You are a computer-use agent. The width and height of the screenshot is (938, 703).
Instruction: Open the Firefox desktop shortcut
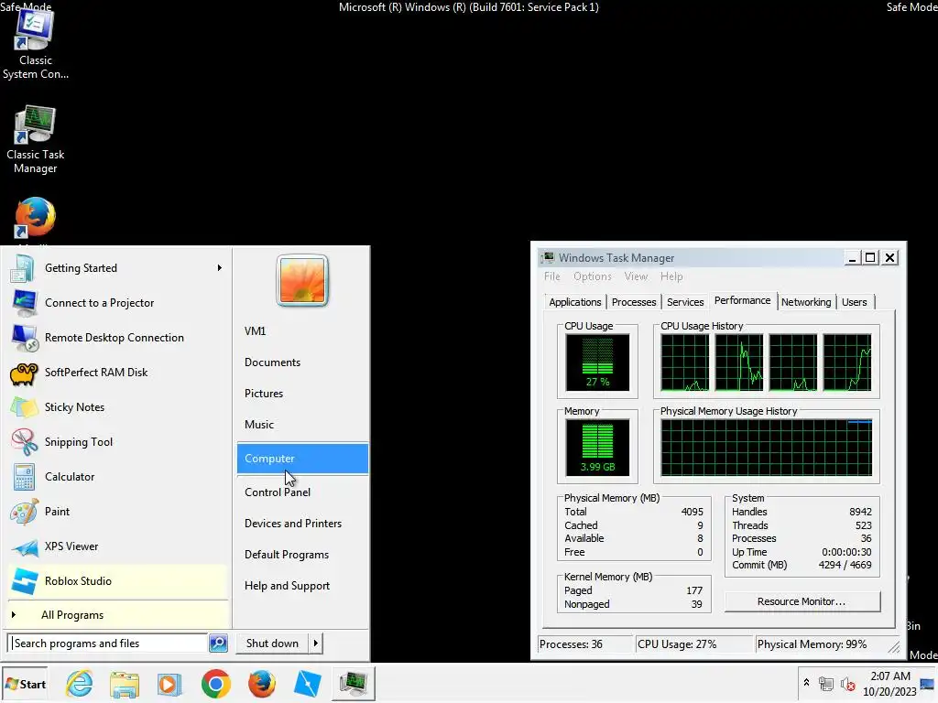click(35, 218)
